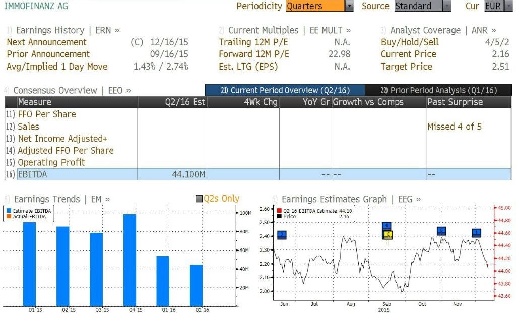The width and height of the screenshot is (516, 313).
Task: Click the blue Estimate EBITDA legend swatch
Action: [9, 211]
